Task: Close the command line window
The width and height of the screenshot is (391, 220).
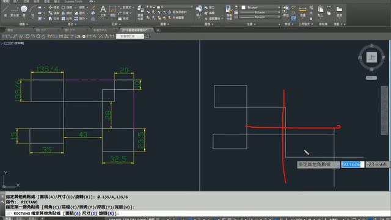Action: 2,197
